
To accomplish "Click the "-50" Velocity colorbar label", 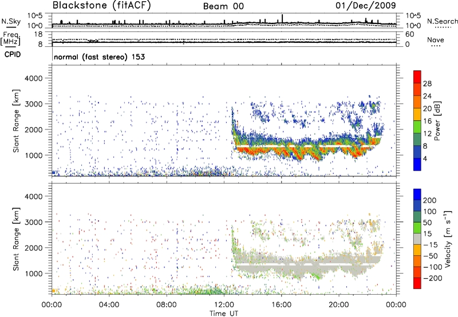I will tap(431, 256).
